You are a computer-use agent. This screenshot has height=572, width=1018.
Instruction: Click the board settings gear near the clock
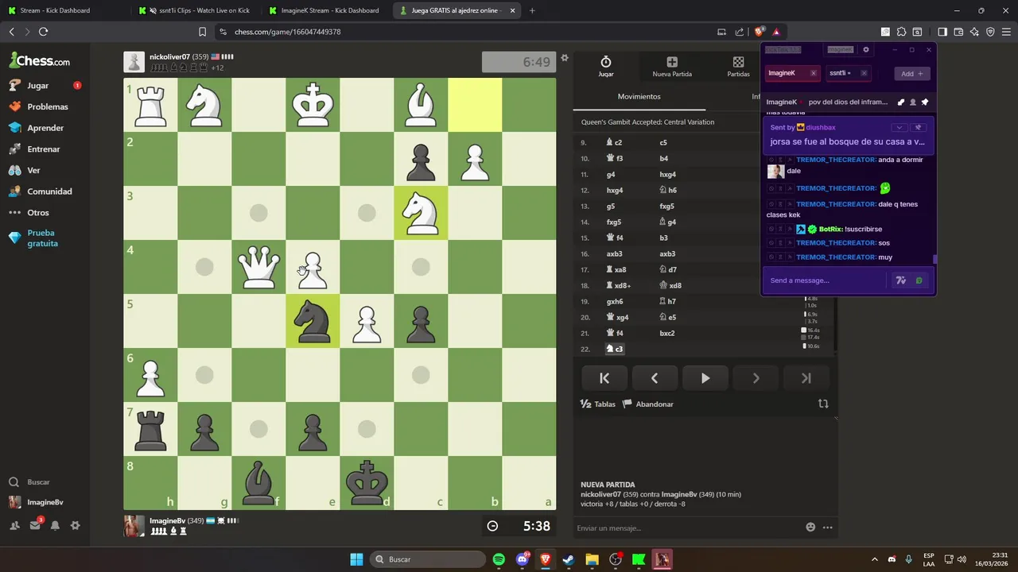[x=565, y=58]
